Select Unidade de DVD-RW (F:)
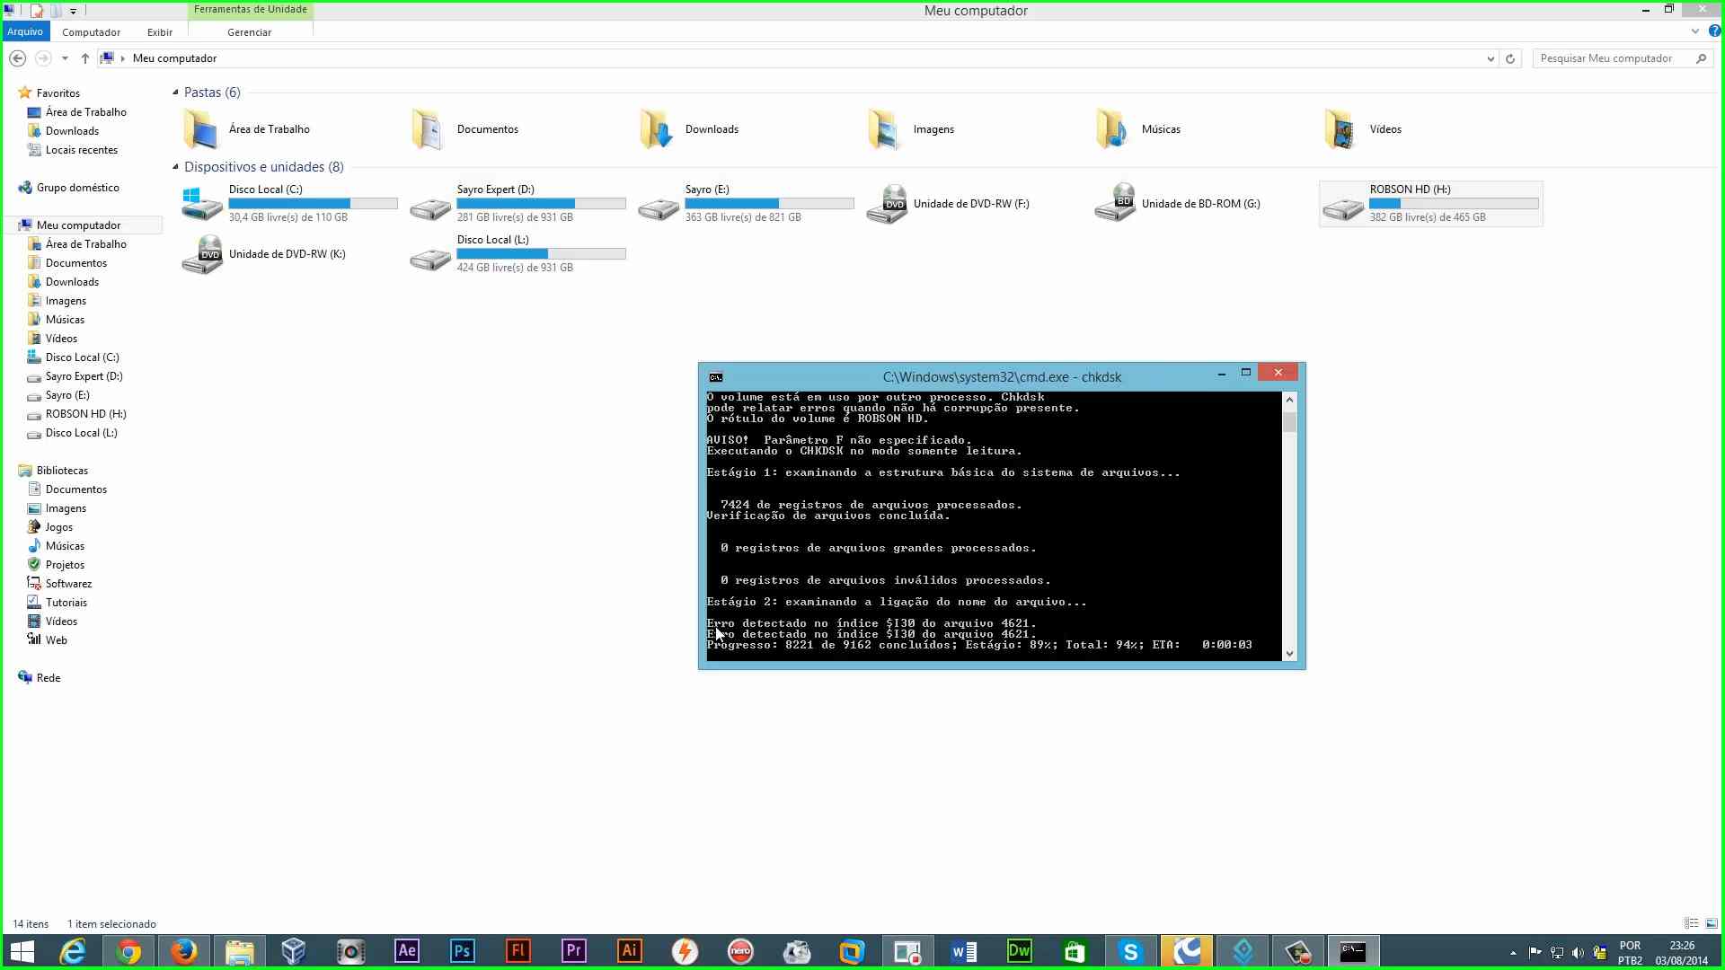The width and height of the screenshot is (1725, 970). coord(949,204)
